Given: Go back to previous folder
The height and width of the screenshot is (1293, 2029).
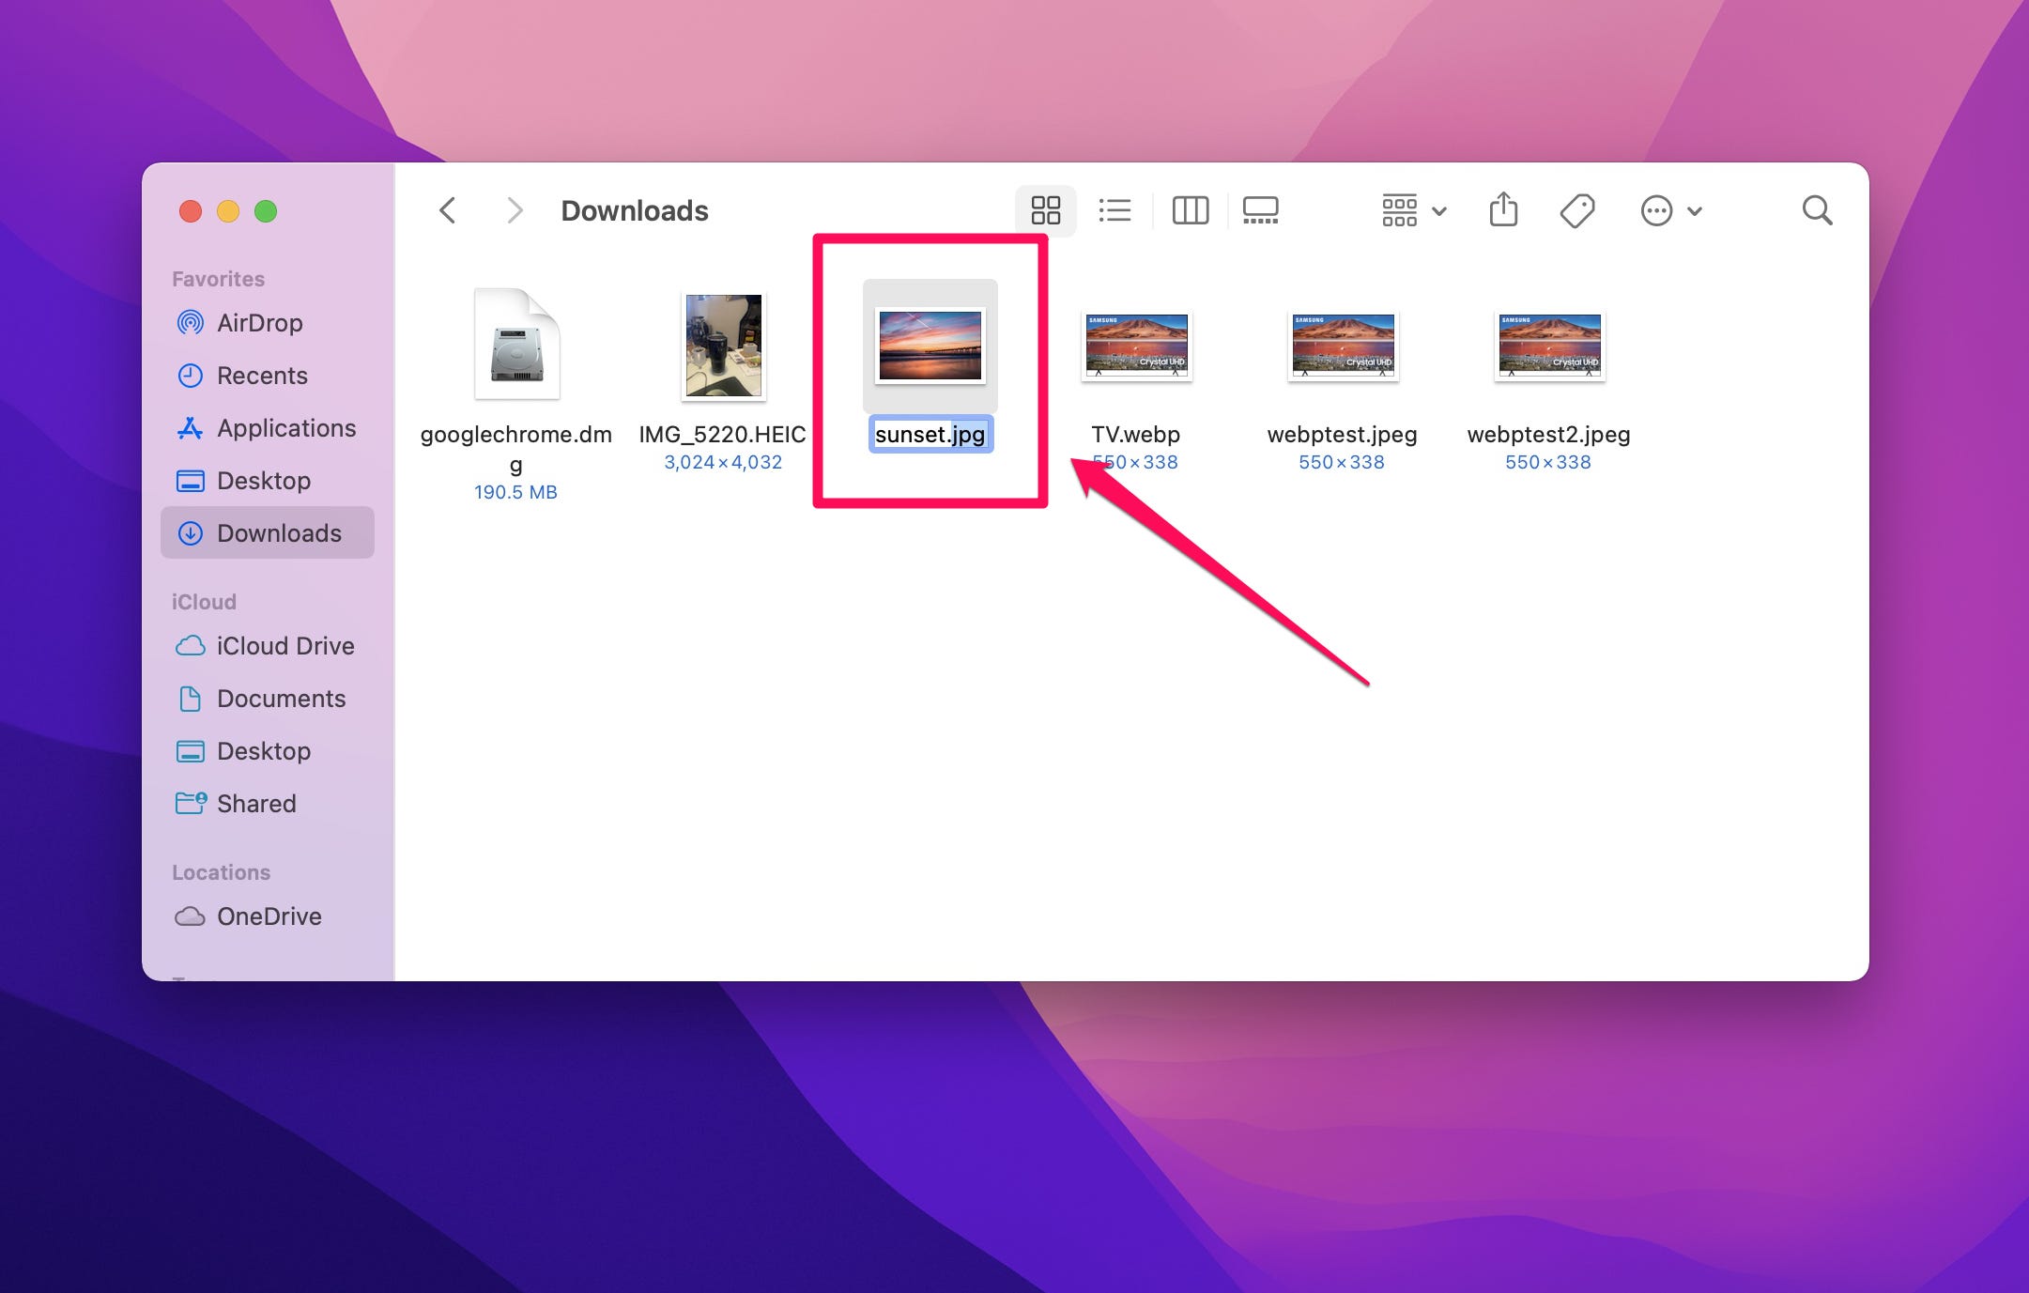Looking at the screenshot, I should coord(451,208).
